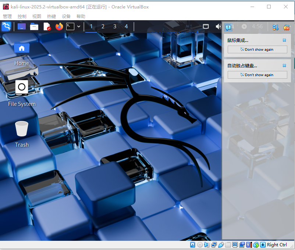
Task: Click the CPU virtualization status icon
Action: tap(249, 245)
